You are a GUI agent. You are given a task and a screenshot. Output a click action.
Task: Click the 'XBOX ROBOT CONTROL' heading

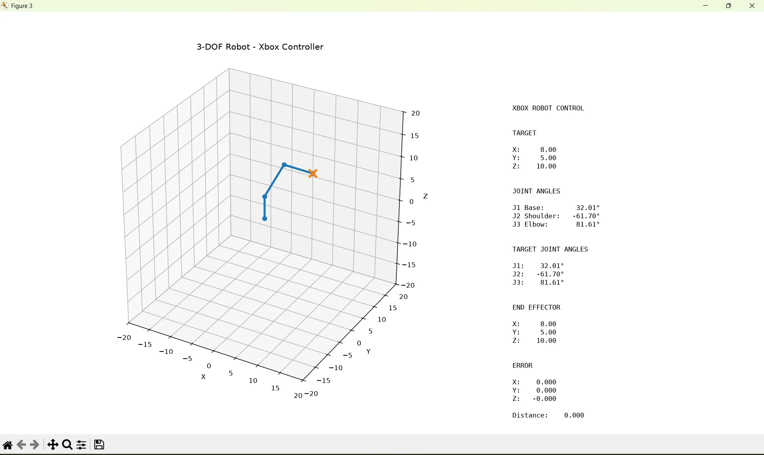coord(548,108)
